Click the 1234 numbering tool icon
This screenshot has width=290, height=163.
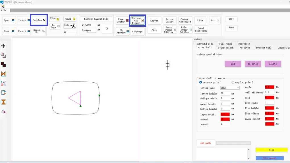click(3, 83)
